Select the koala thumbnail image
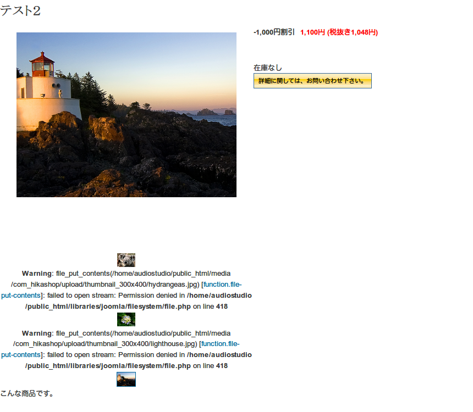 point(126,260)
